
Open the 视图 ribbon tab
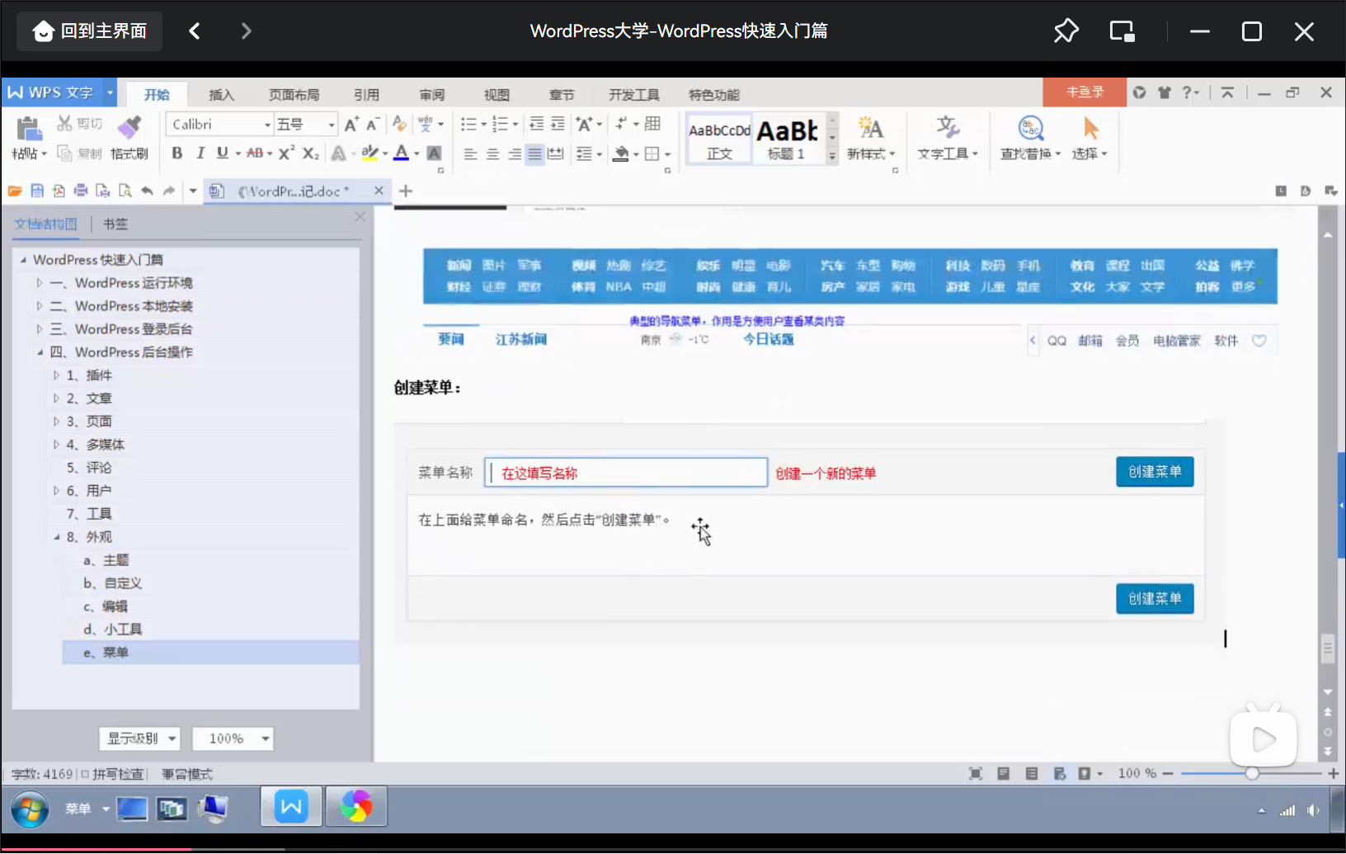tap(497, 95)
